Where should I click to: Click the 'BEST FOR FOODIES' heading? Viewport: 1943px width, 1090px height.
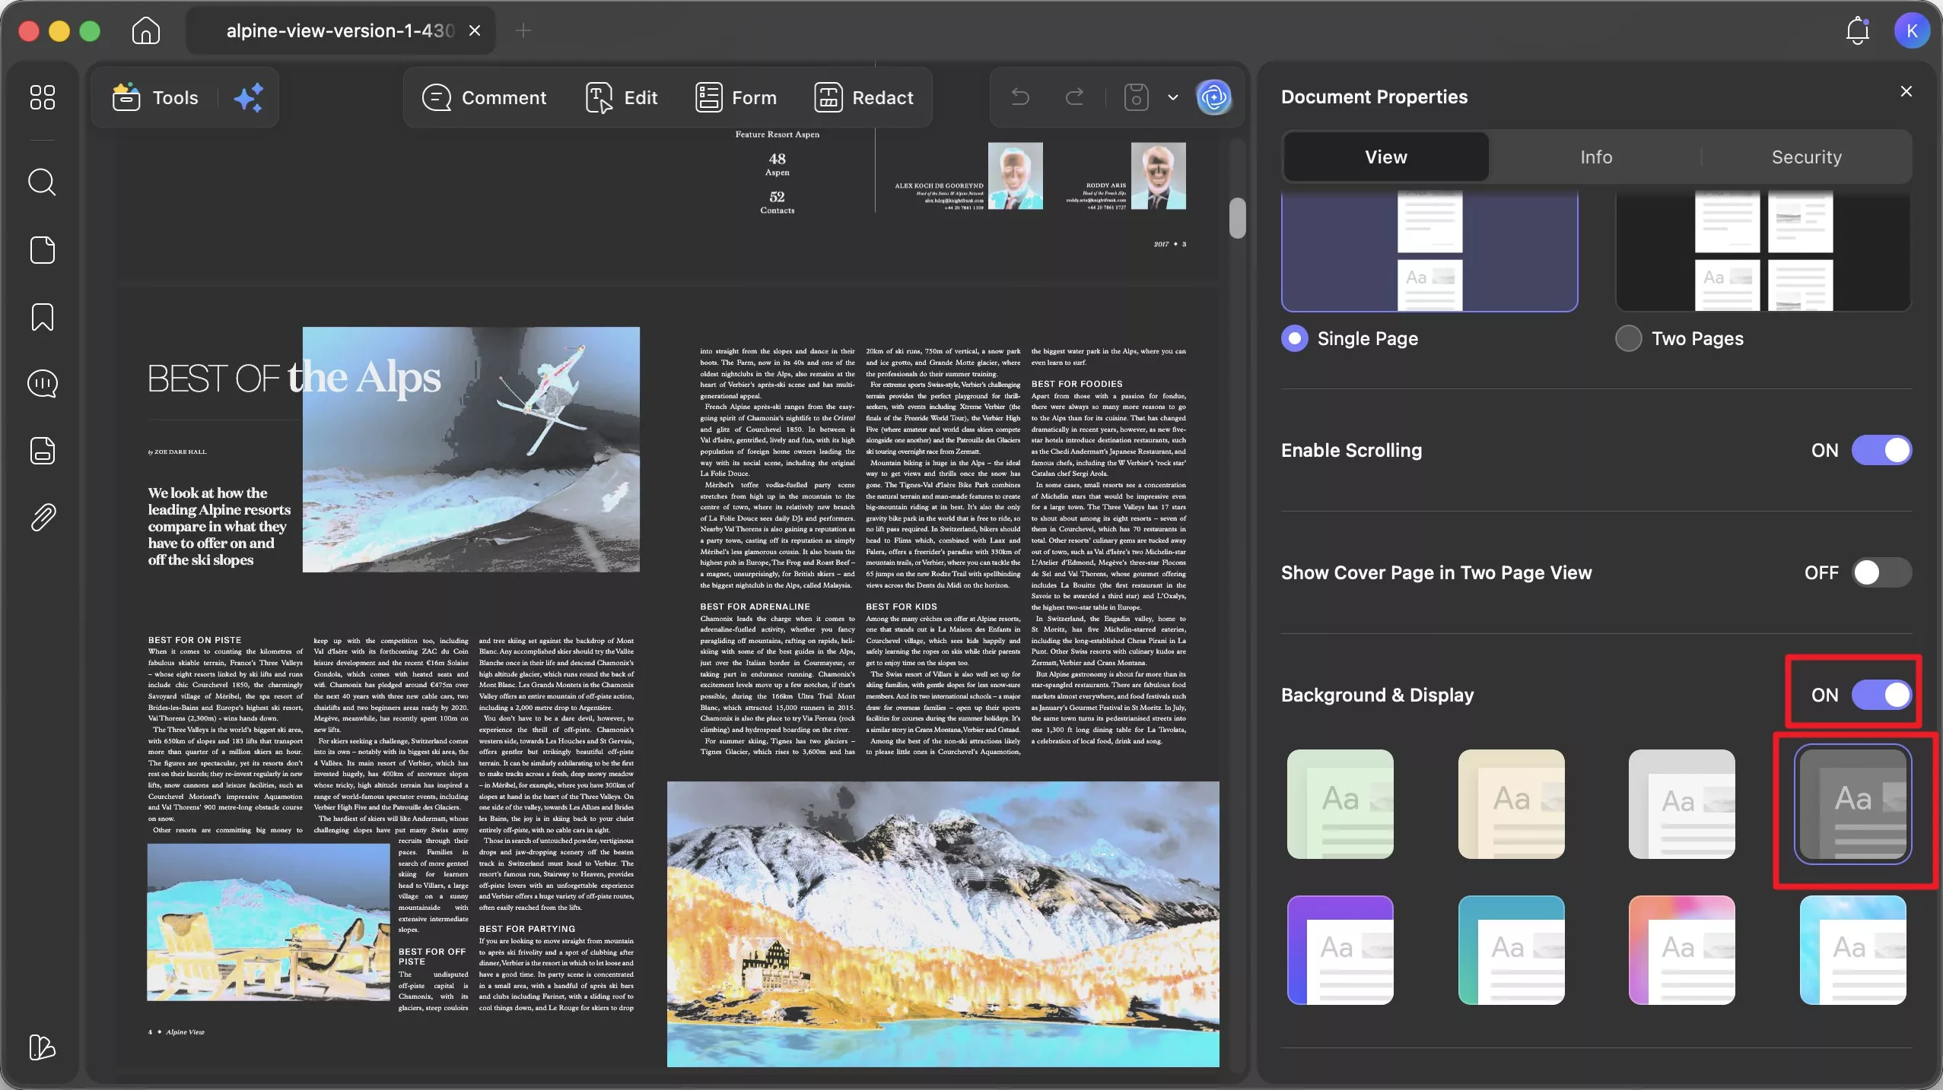pyautogui.click(x=1076, y=384)
